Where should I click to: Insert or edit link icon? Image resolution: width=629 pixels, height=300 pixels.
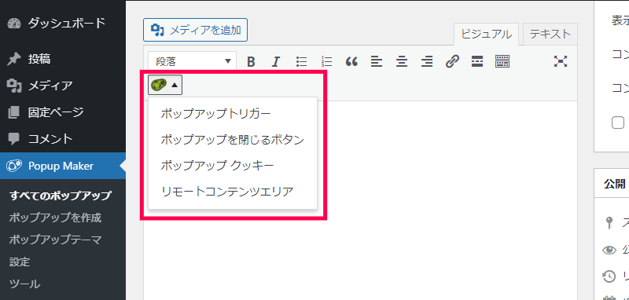(452, 62)
